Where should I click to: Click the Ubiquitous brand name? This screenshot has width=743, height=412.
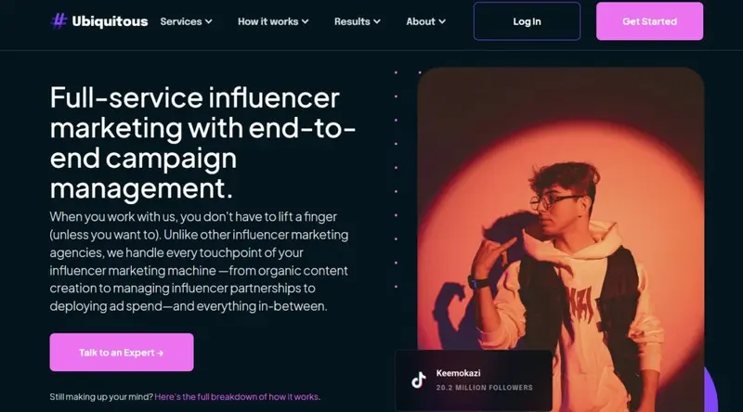pyautogui.click(x=110, y=21)
